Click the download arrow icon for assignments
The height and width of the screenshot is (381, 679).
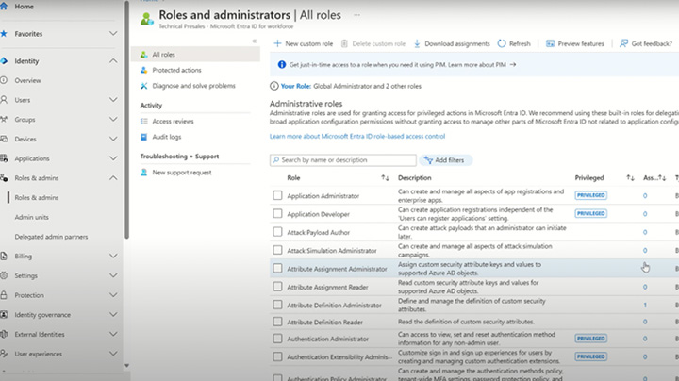[417, 43]
